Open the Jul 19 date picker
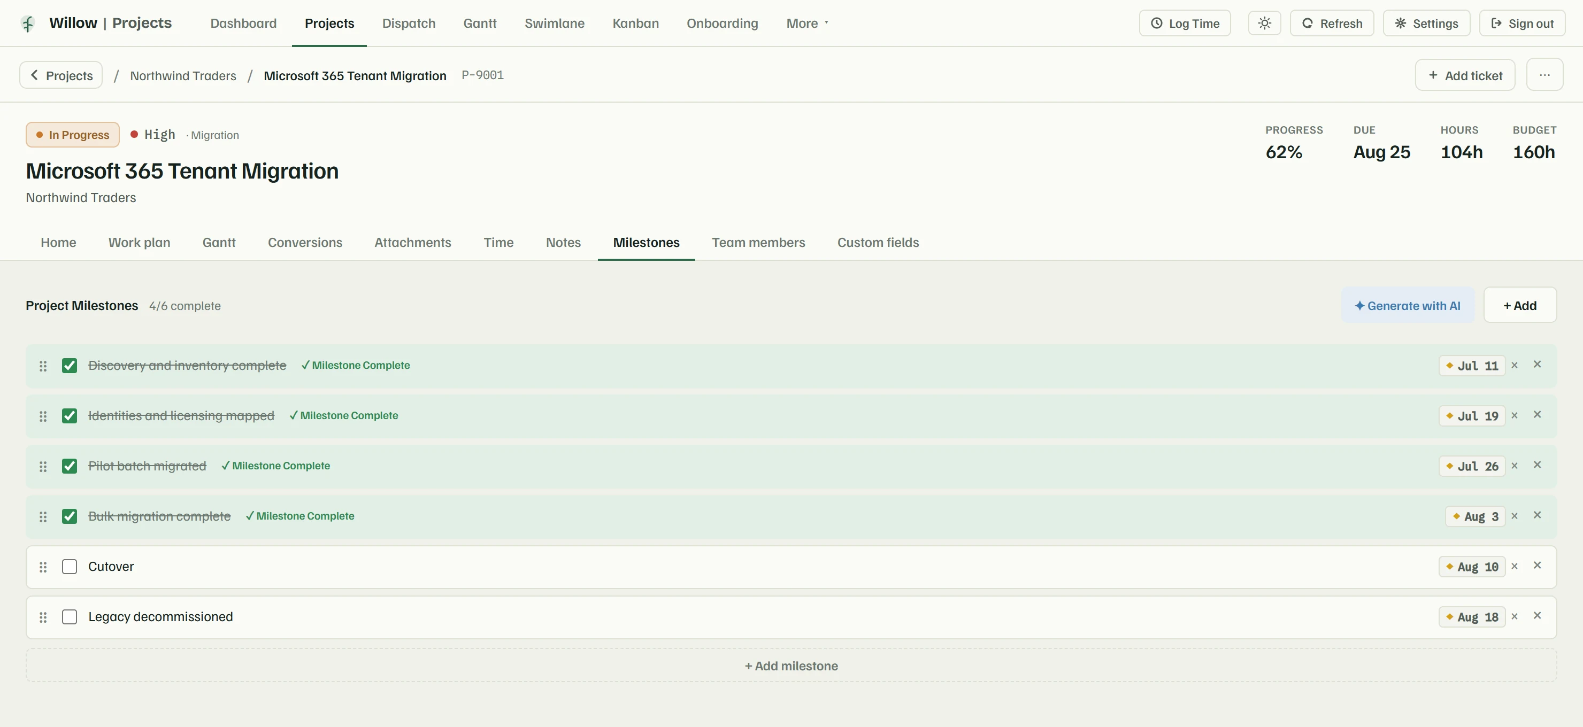Viewport: 1583px width, 727px height. click(x=1472, y=416)
